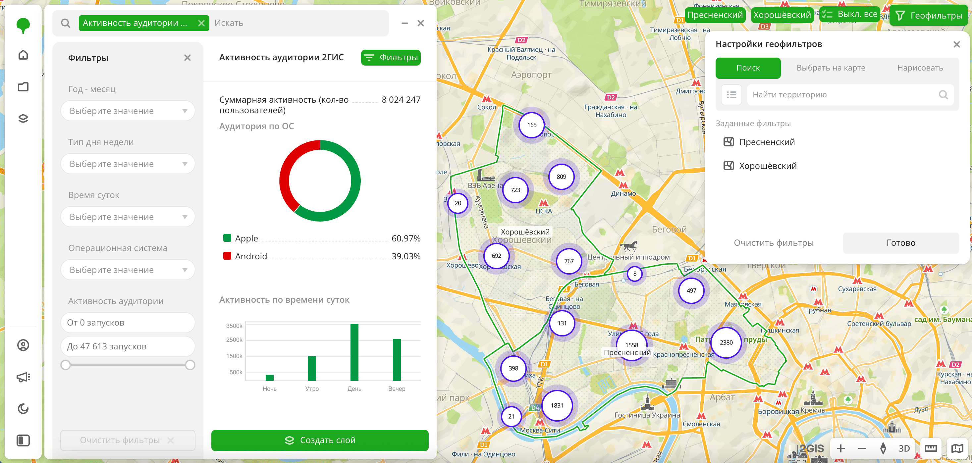Expand the Тип дня недели dropdown
This screenshot has width=972, height=463.
[128, 164]
